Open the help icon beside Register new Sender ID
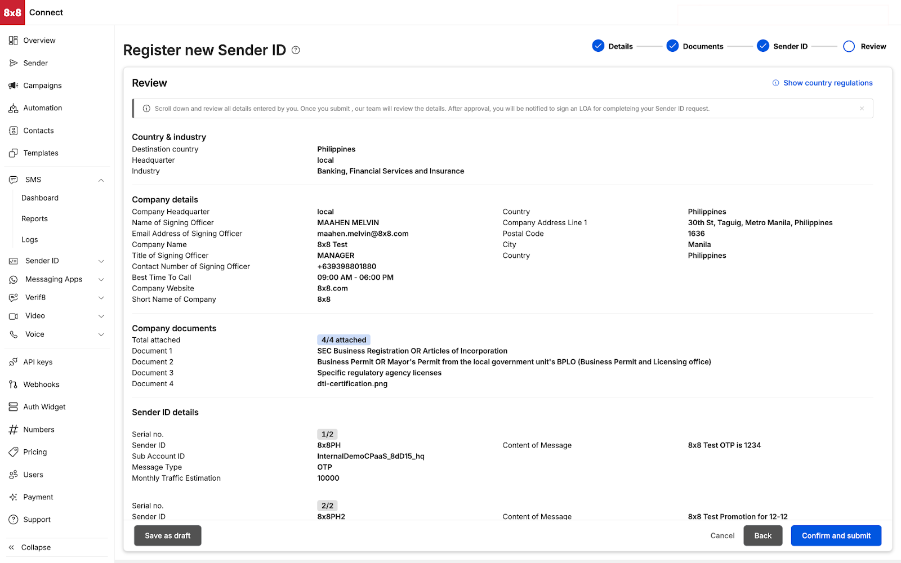The height and width of the screenshot is (563, 901). coord(296,50)
